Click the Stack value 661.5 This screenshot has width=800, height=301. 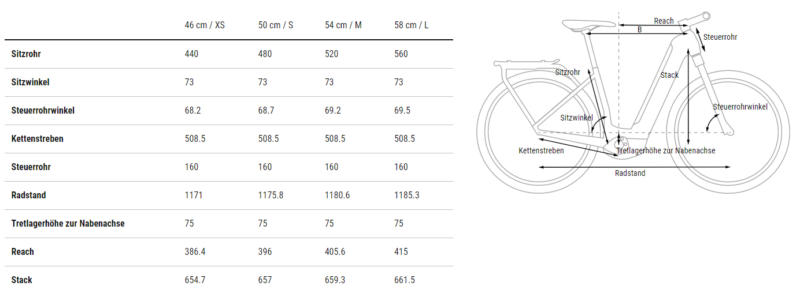pyautogui.click(x=405, y=280)
